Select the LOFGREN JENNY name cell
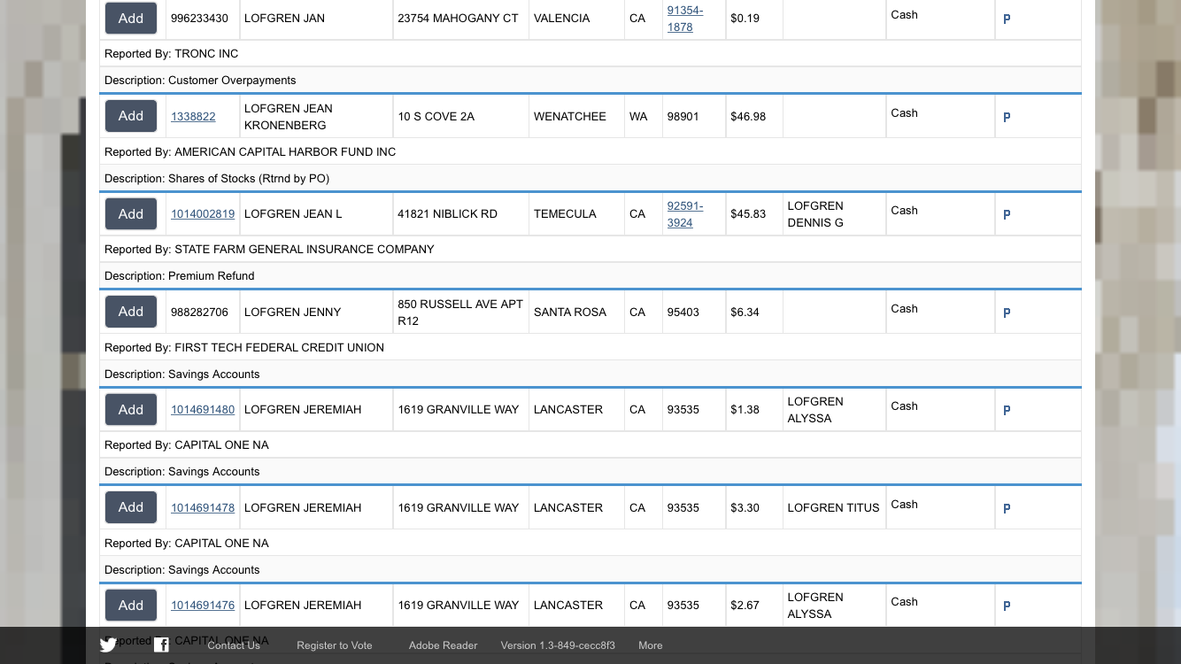The height and width of the screenshot is (664, 1181). [316, 312]
